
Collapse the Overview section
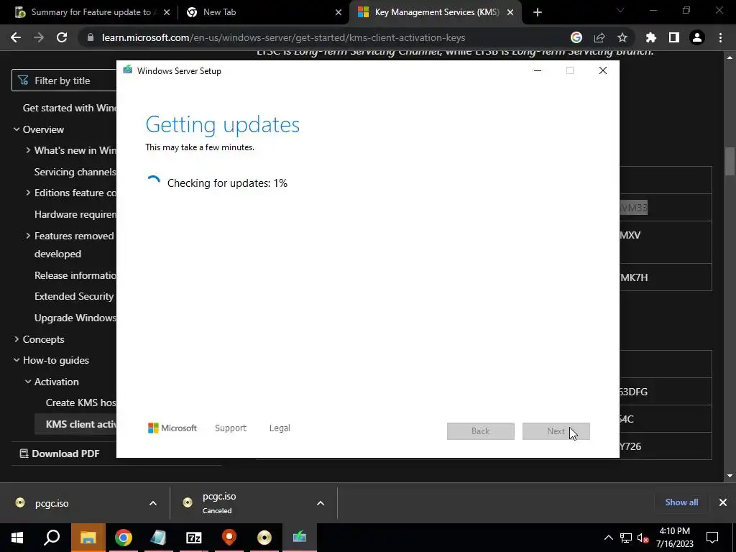tap(17, 129)
